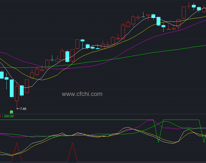The image size is (206, 163).
Task: Select the candlestick marked with 7.46 low
Action: [x=17, y=95]
